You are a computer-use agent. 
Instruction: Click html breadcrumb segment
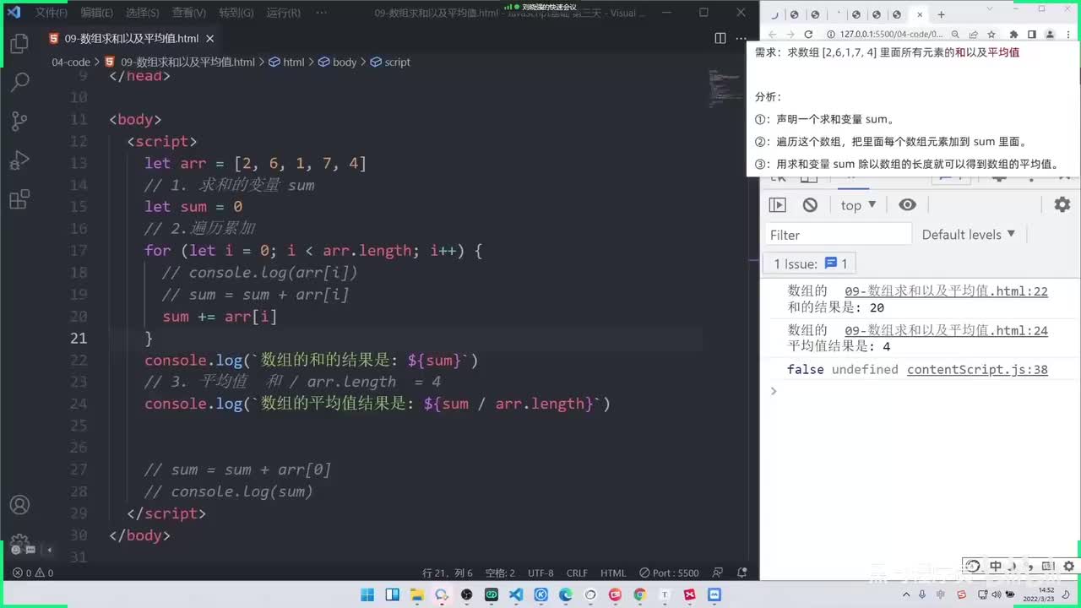tap(286, 62)
